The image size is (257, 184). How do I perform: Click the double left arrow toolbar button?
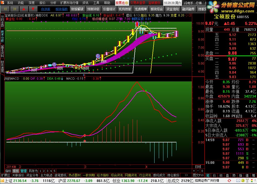5,9
